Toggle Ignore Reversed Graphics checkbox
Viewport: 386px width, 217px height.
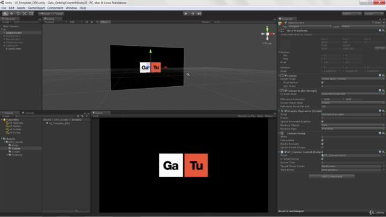(x=322, y=122)
